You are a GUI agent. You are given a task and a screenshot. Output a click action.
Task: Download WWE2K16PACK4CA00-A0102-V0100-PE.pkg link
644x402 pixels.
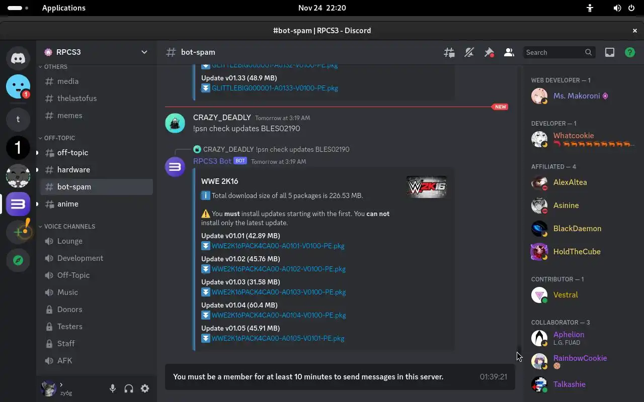coord(278,269)
